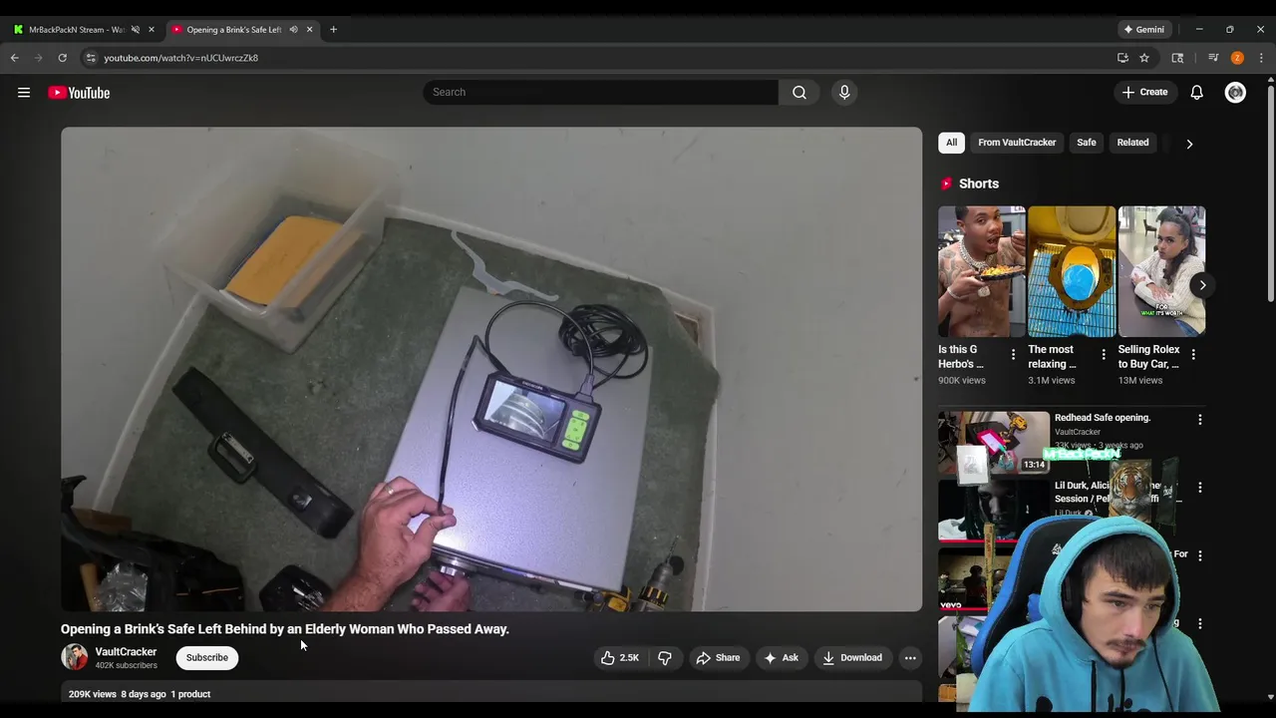Go to the YouTube home logo
1276x718 pixels.
[x=79, y=93]
